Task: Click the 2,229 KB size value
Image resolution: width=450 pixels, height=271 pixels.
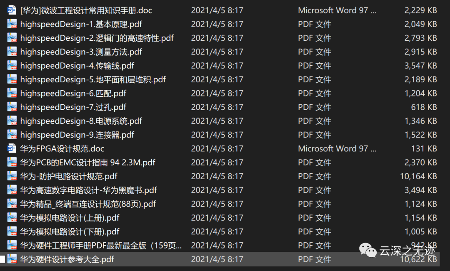Action: 420,10
